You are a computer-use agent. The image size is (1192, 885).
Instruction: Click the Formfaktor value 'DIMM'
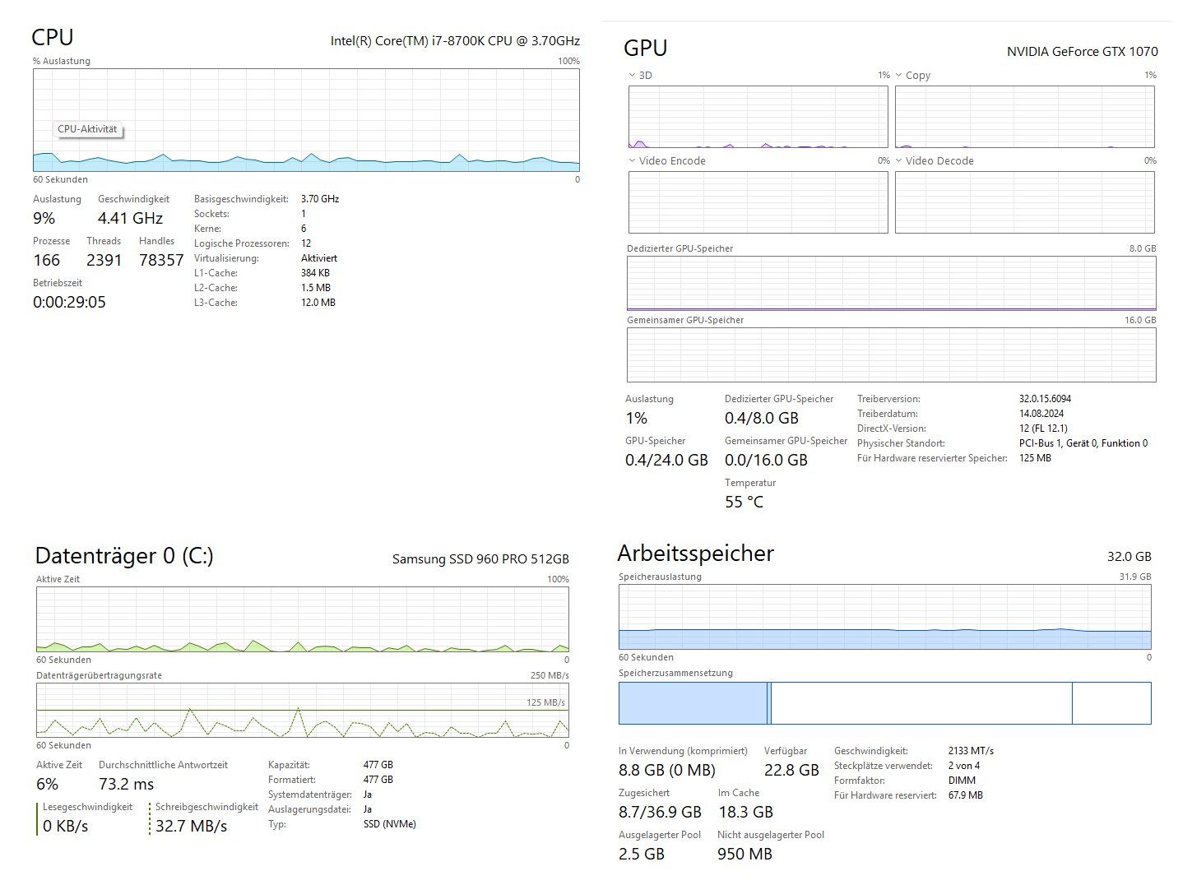[x=962, y=781]
